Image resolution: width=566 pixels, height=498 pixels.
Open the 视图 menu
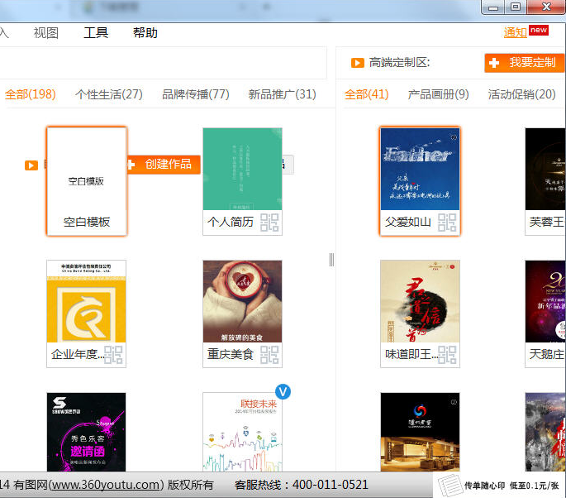coord(45,33)
